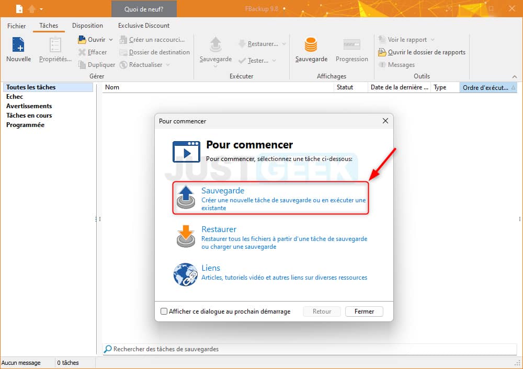Viewport: 523px width, 369px height.
Task: Click 0 tâches in status bar
Action: point(67,363)
